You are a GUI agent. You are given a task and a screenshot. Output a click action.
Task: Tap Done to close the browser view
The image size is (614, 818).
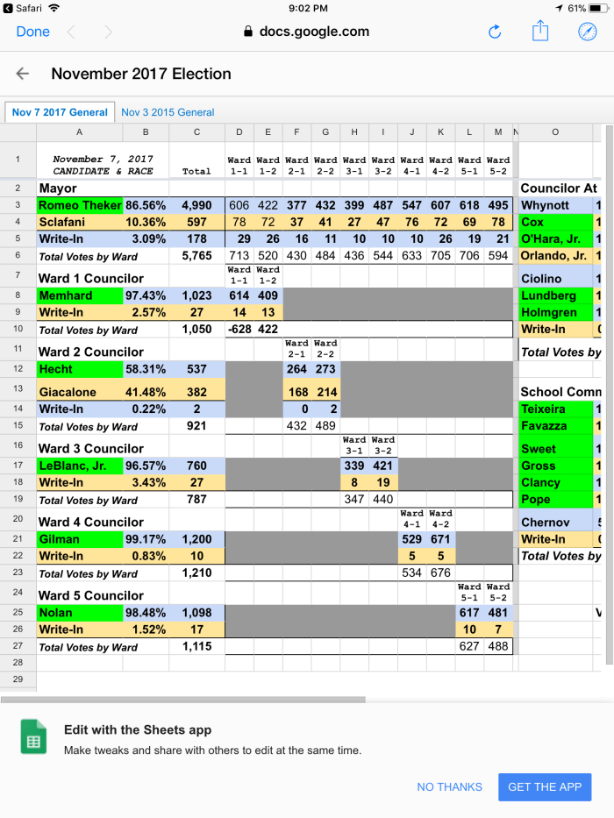click(x=32, y=32)
